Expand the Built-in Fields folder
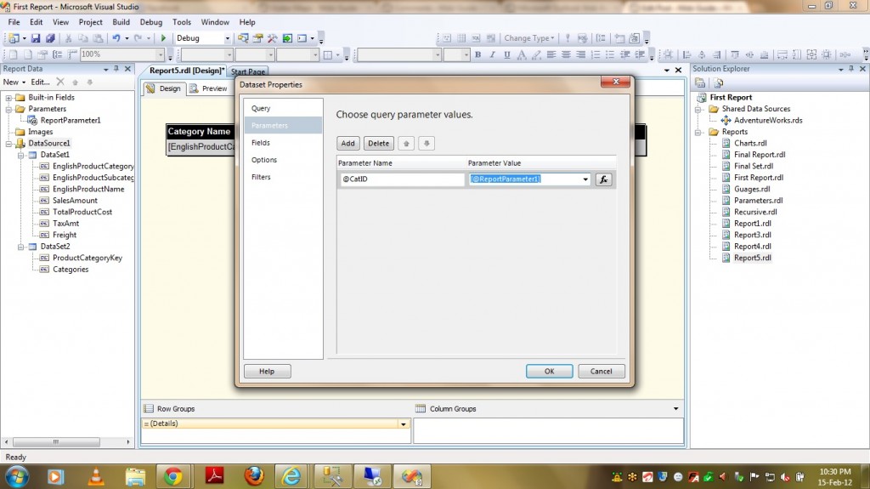 coord(8,98)
